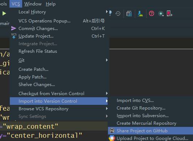The width and height of the screenshot is (193, 141).
Task: Choose Import into Subversion item
Action: coord(150,116)
